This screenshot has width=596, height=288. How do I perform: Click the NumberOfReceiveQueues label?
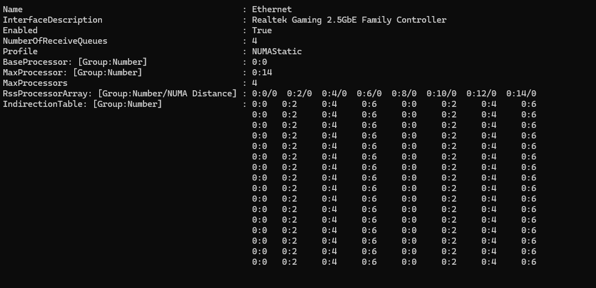tap(55, 41)
